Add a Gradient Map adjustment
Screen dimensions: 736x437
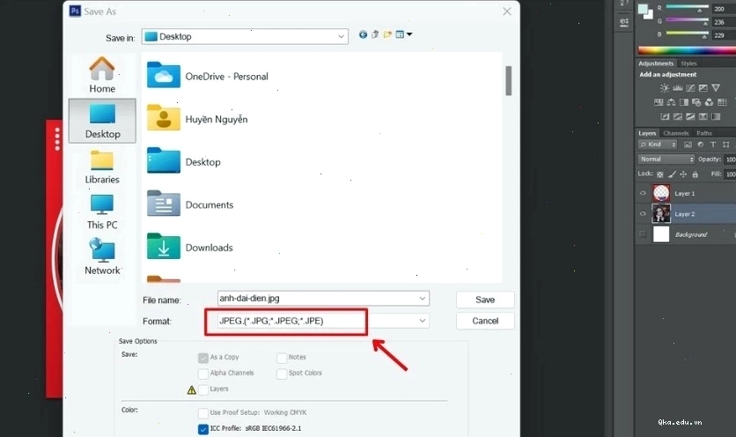(716, 116)
